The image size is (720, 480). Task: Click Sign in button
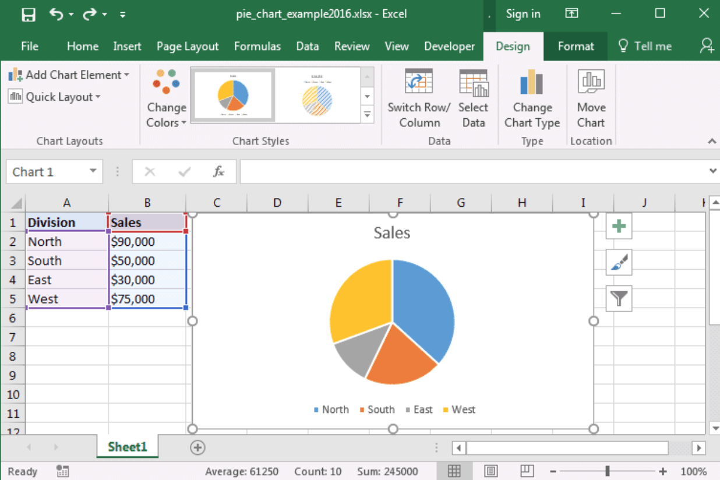tap(523, 14)
